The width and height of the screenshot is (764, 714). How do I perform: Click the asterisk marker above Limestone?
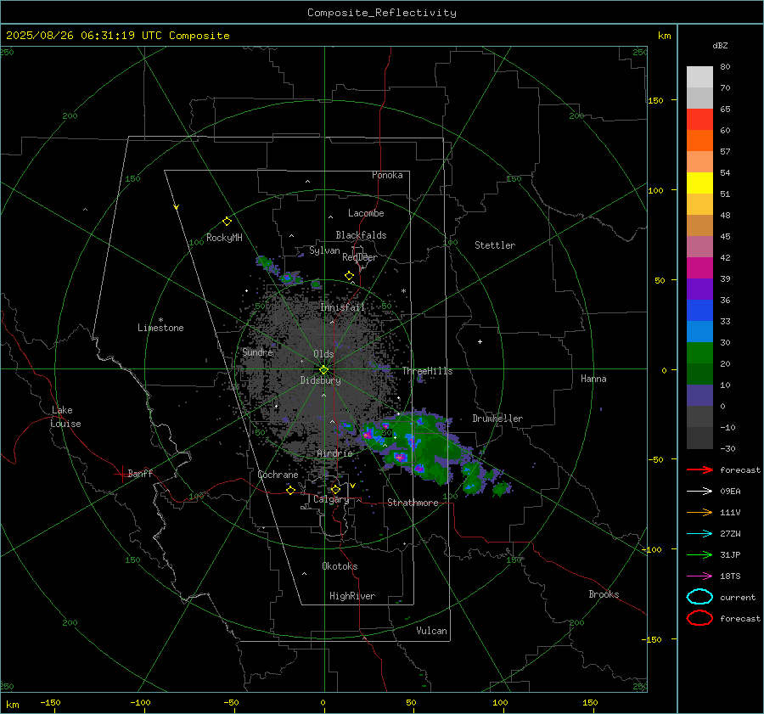pos(160,320)
